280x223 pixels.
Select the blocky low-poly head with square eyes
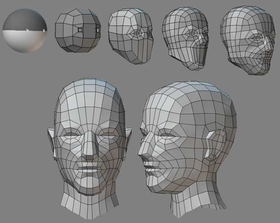(x=78, y=30)
